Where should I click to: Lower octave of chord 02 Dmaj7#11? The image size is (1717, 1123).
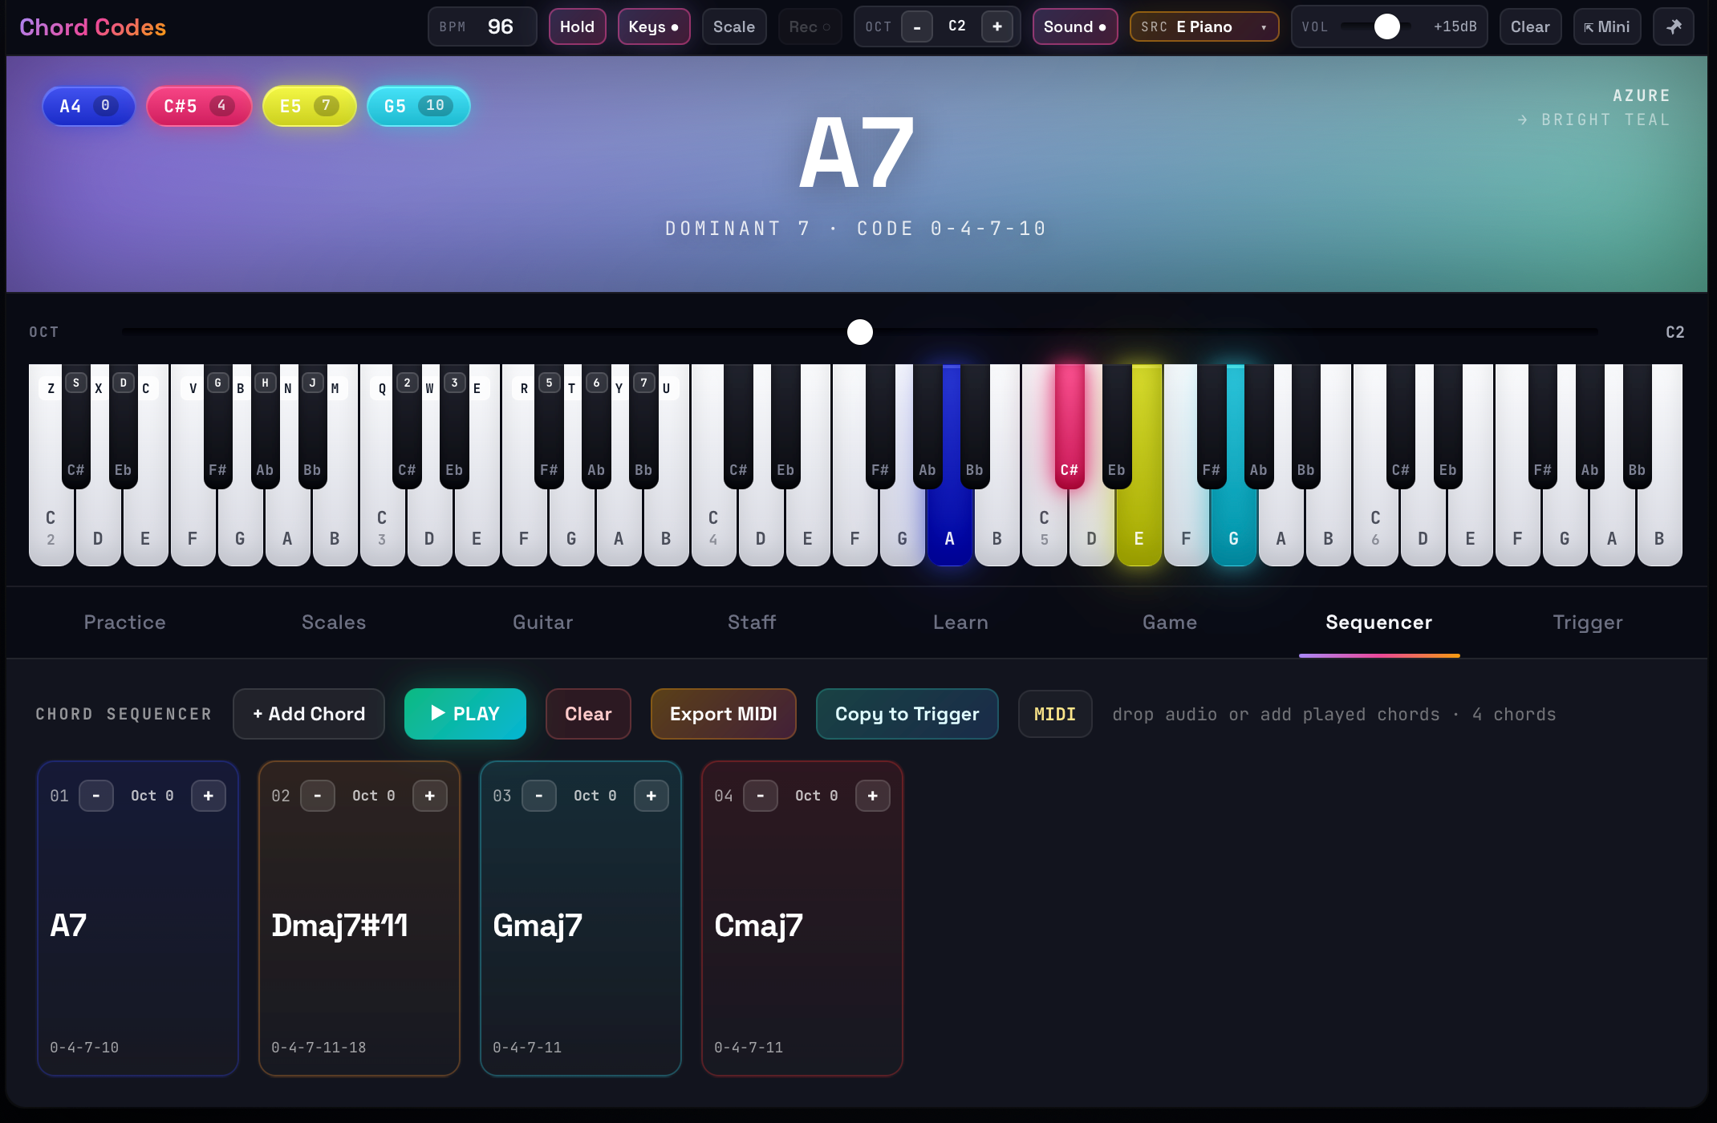[x=318, y=796]
